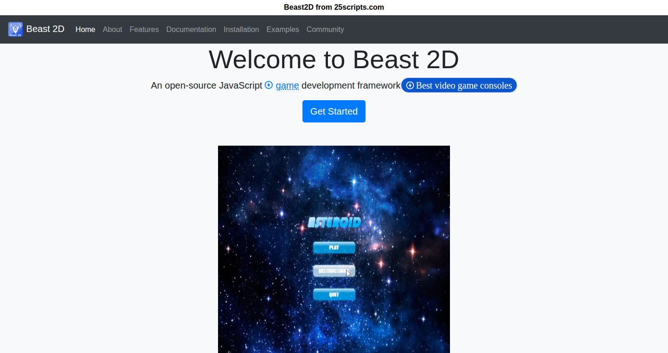Open the Home nav item

85,29
